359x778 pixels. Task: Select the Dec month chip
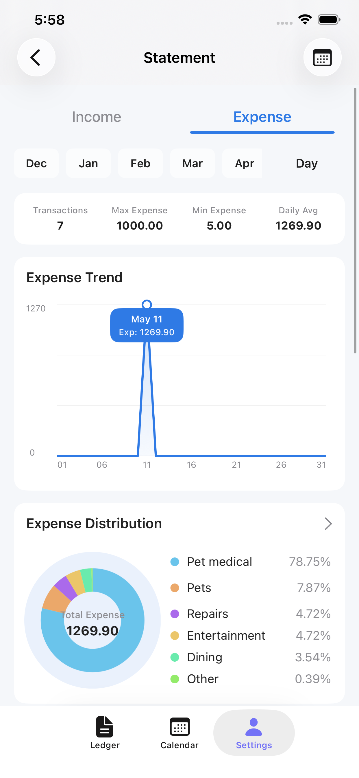[x=36, y=164]
